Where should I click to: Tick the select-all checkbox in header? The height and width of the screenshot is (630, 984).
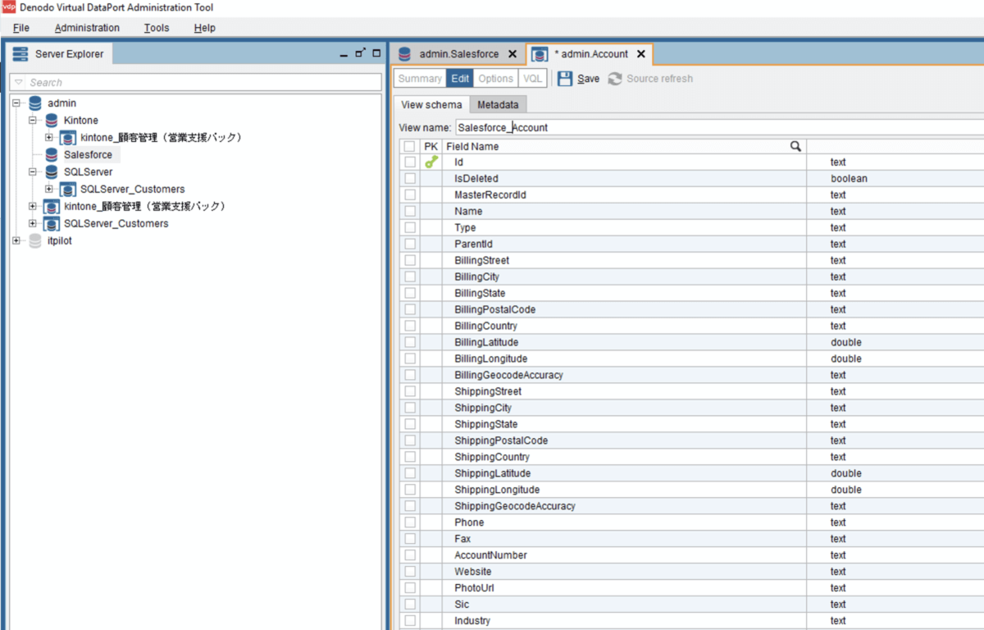point(409,146)
